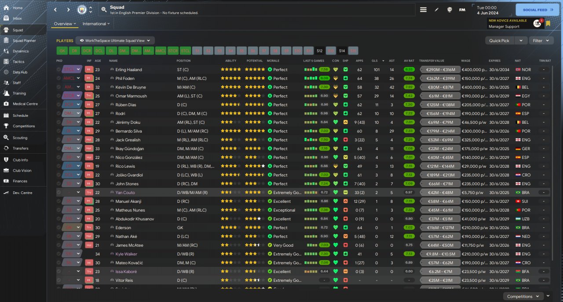This screenshot has width=563, height=302.
Task: Toggle the pick circle for Yan Couto
Action: click(59, 192)
